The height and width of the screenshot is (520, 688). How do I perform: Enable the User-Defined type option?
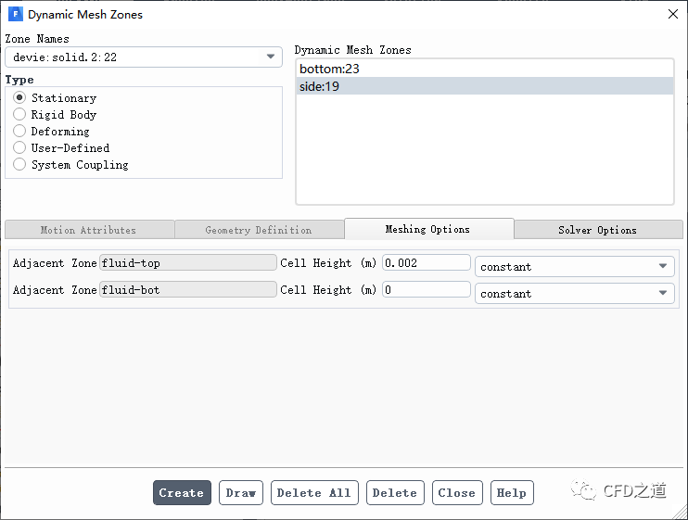pyautogui.click(x=19, y=147)
